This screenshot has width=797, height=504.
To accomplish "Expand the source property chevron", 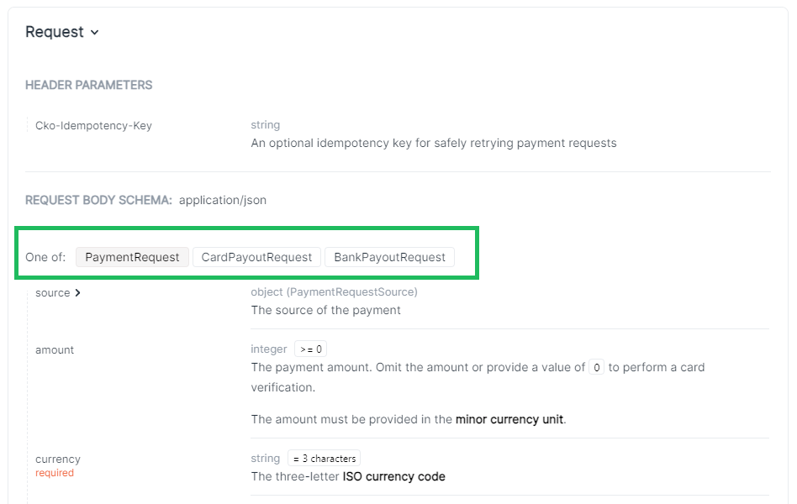I will pyautogui.click(x=78, y=293).
